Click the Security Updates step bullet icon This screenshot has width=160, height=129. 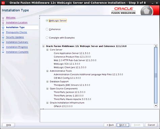pos(3,37)
